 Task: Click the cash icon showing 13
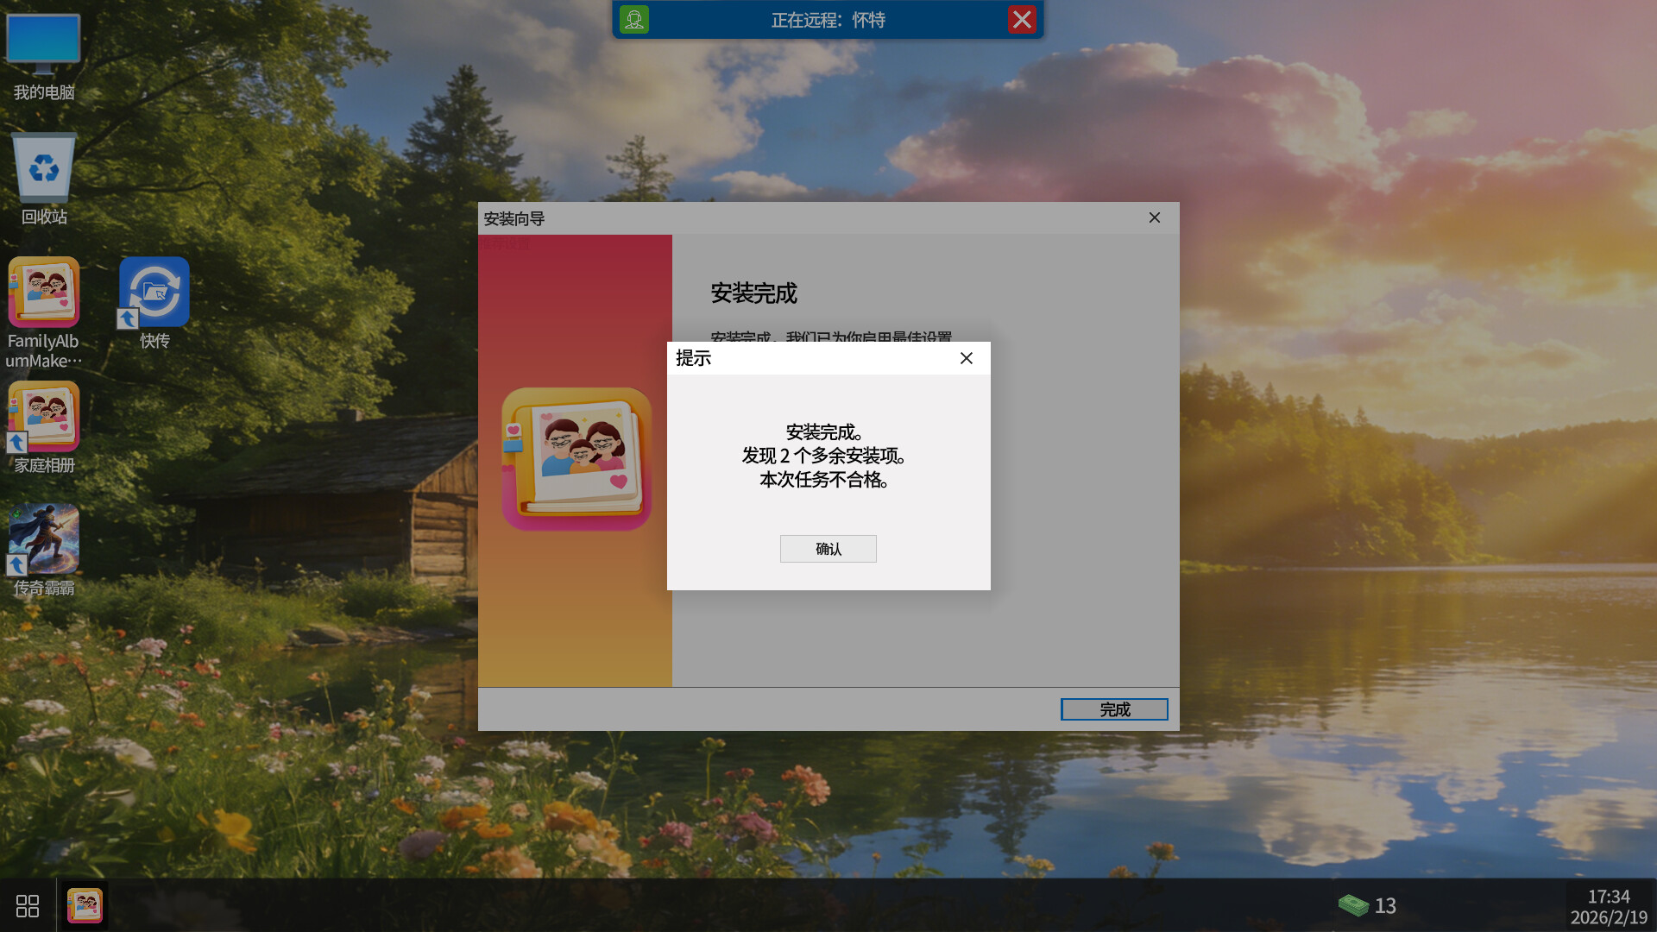[x=1355, y=905]
